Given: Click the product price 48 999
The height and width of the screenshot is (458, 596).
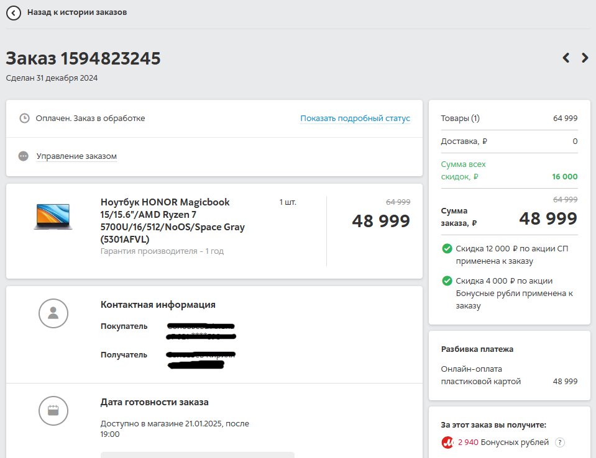Looking at the screenshot, I should [381, 221].
